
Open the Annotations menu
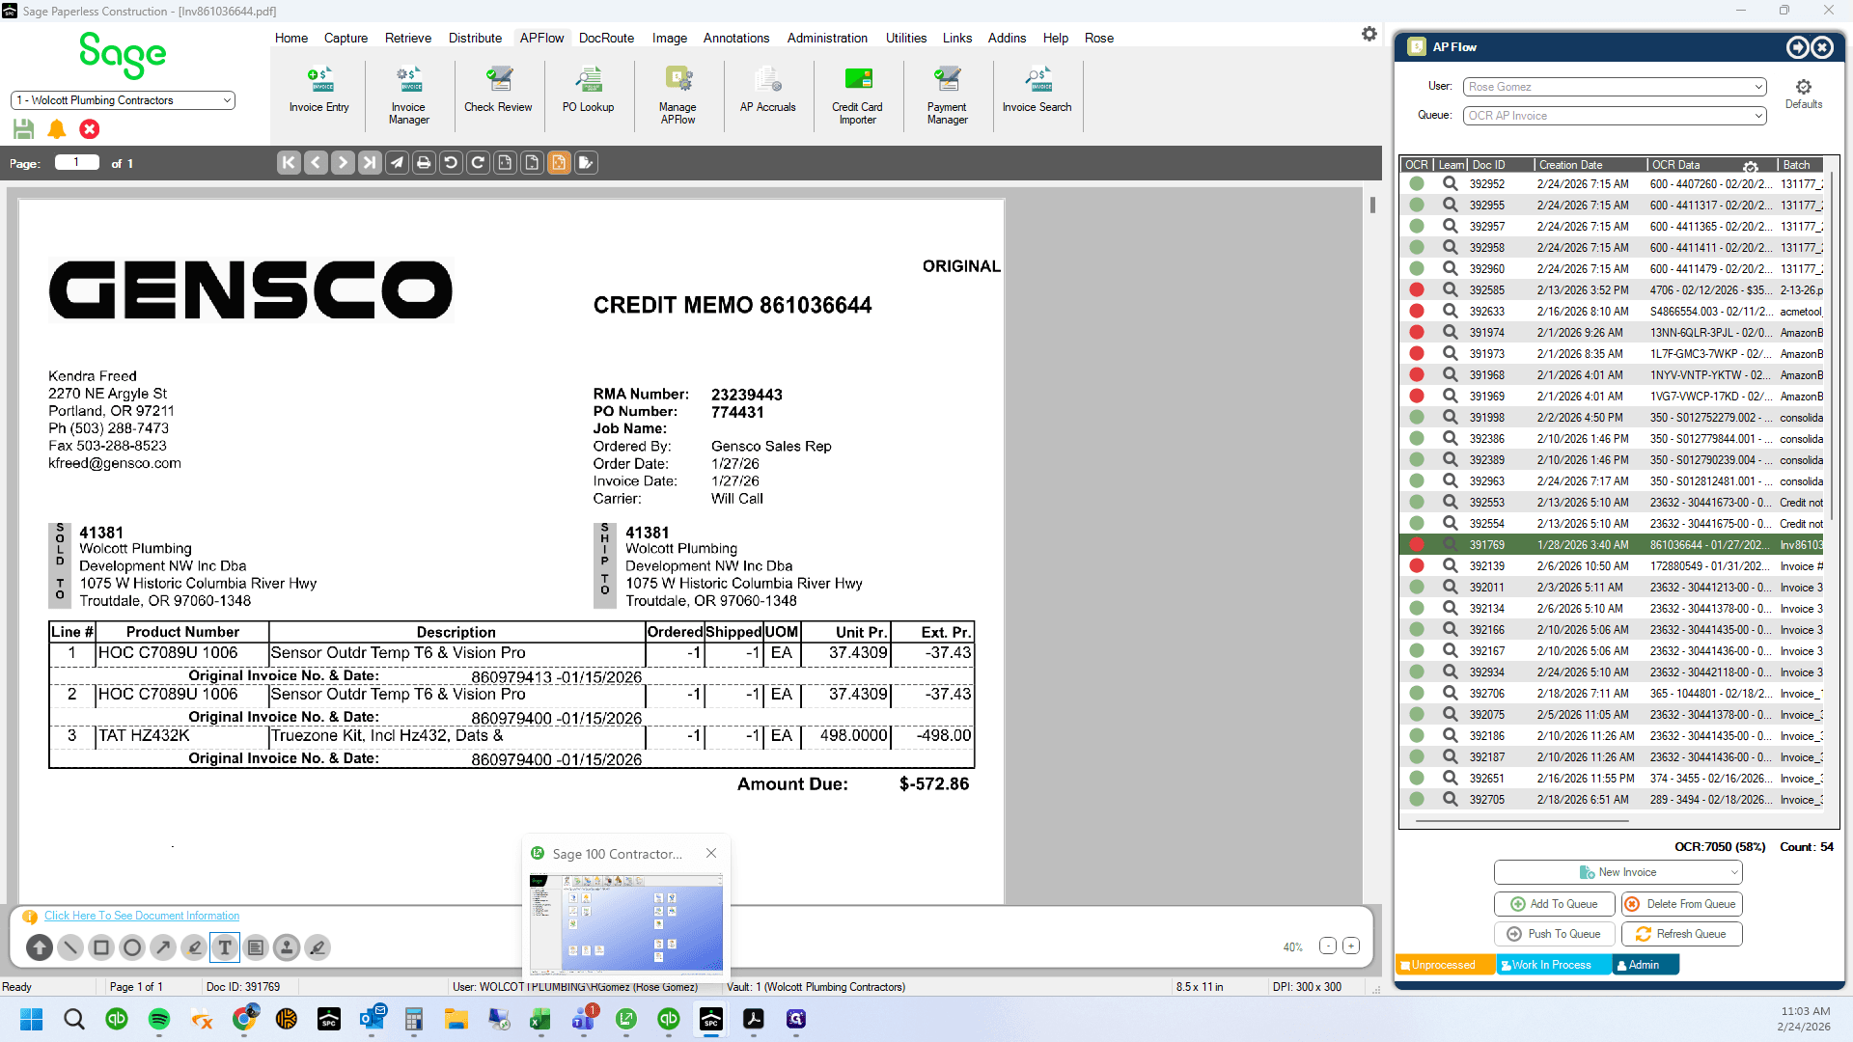pyautogui.click(x=735, y=38)
